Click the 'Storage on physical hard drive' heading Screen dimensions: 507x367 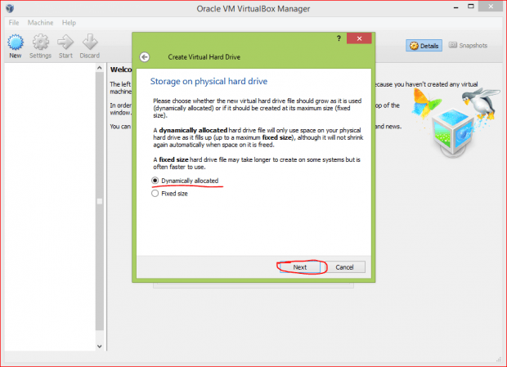[x=209, y=82]
